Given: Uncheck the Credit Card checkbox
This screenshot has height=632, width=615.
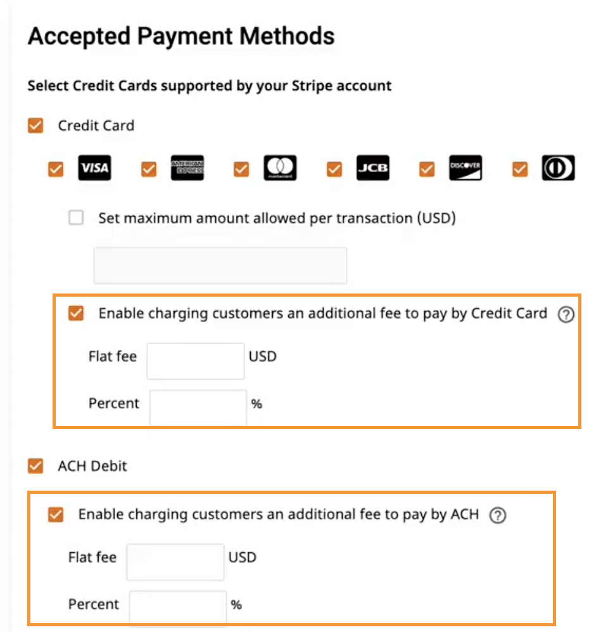Looking at the screenshot, I should click(x=35, y=126).
